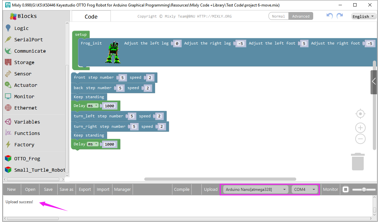Open the Arduino Nano board dropdown
The image size is (380, 224).
point(256,190)
